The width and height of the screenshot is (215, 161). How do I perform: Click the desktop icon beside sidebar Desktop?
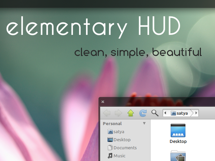(x=110, y=140)
